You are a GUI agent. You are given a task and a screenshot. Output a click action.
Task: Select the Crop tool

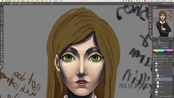2,18
